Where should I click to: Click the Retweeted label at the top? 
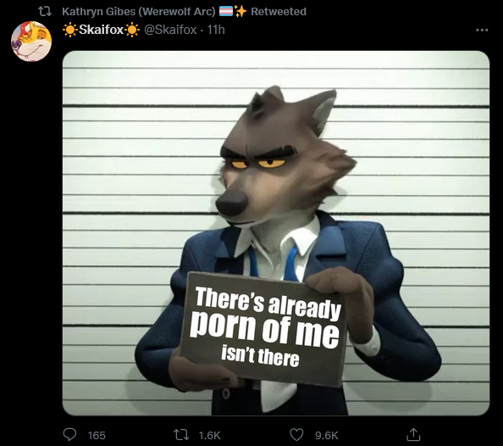(279, 12)
